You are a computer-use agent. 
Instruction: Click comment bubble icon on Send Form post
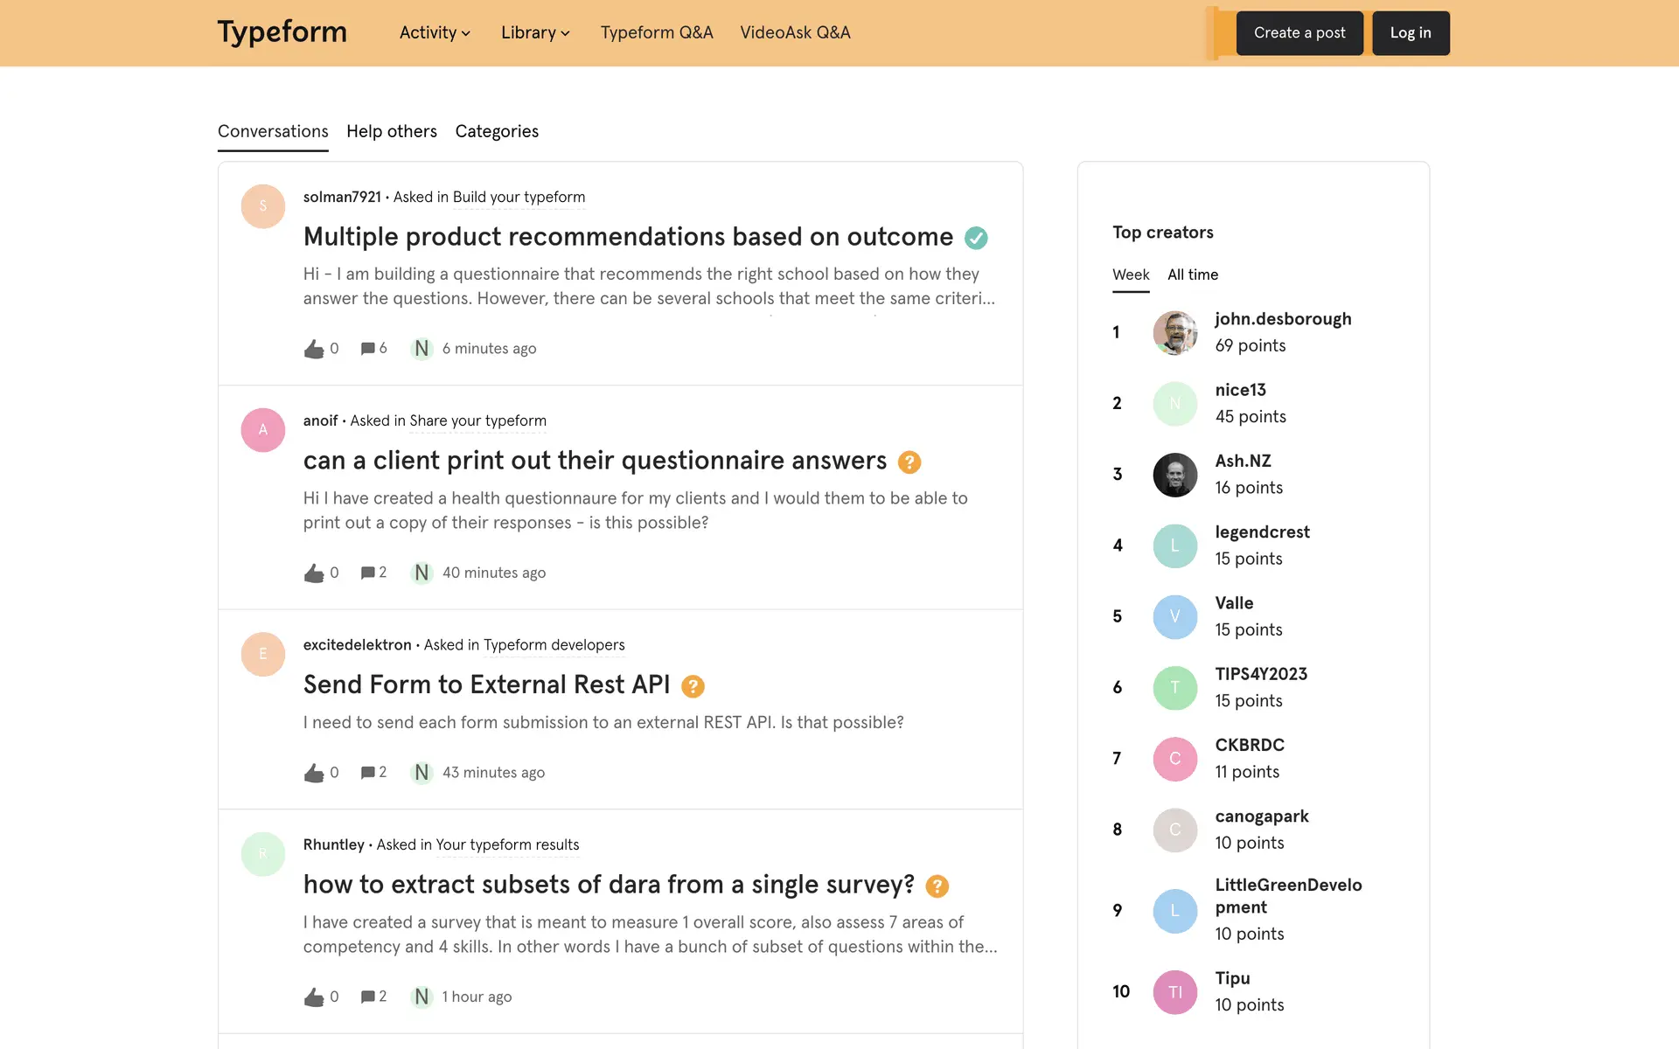367,773
